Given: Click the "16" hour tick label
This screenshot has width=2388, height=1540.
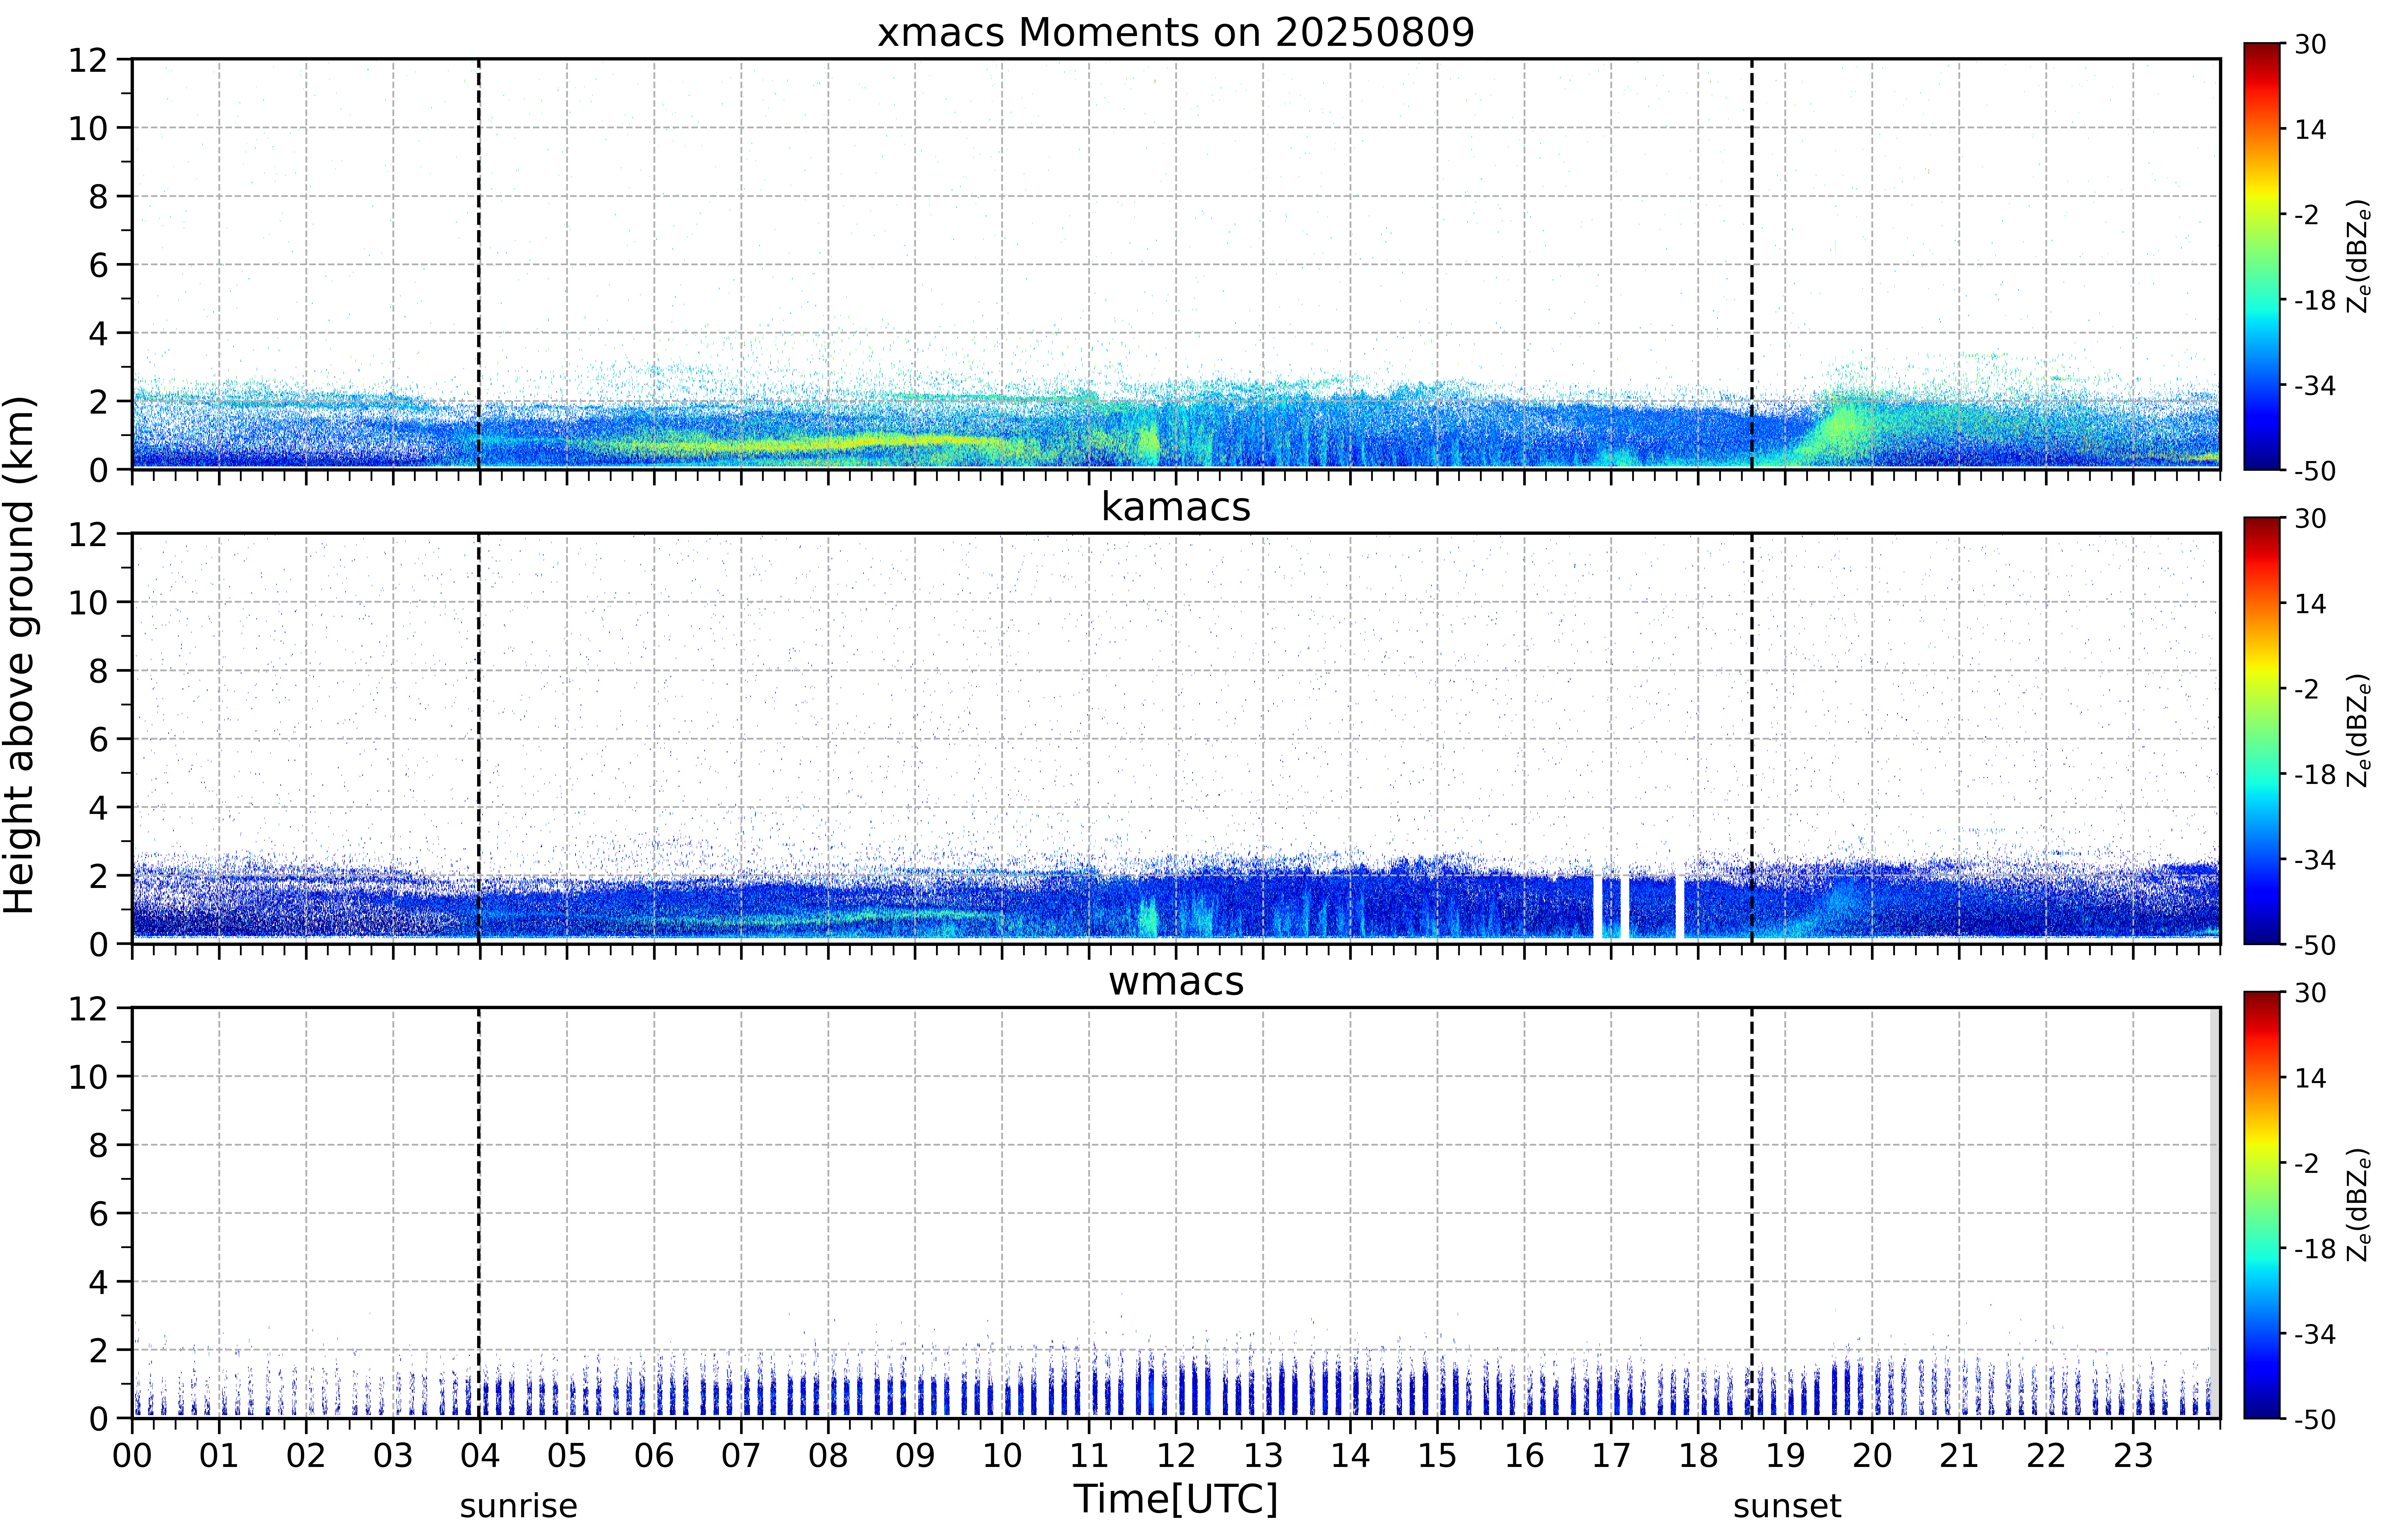Looking at the screenshot, I should 1524,1456.
